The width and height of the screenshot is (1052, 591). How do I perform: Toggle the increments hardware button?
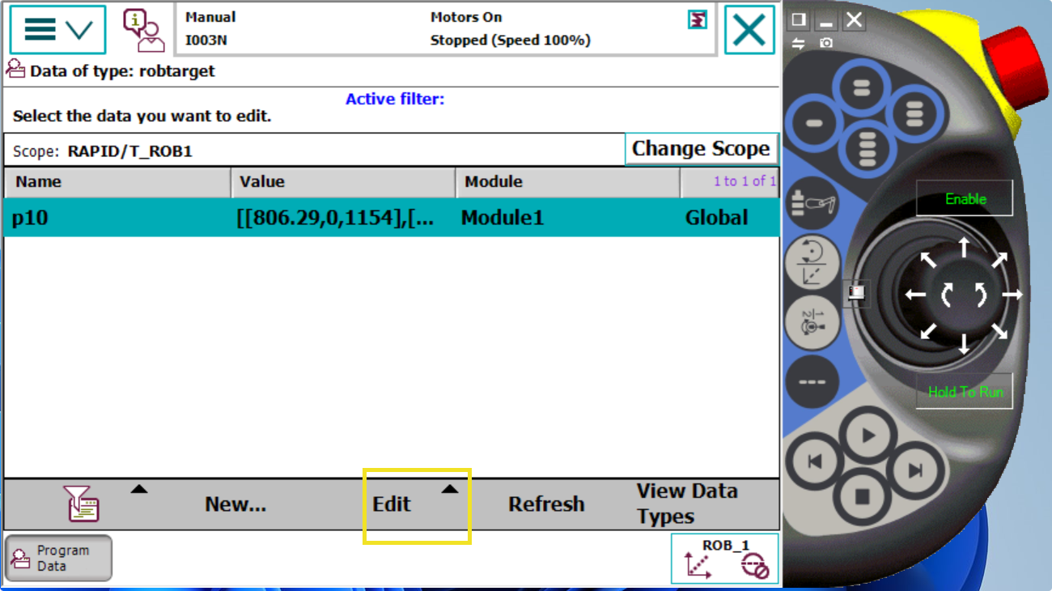point(812,322)
